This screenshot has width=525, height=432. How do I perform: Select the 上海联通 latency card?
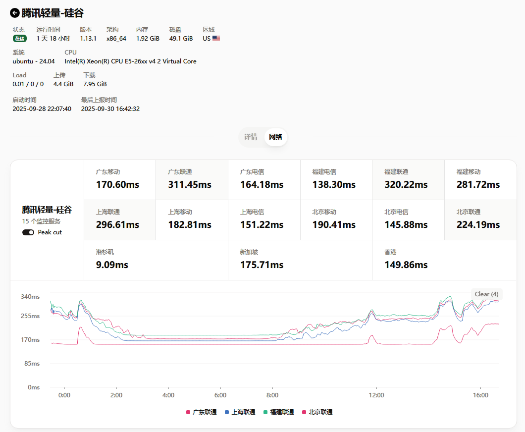pyautogui.click(x=119, y=219)
